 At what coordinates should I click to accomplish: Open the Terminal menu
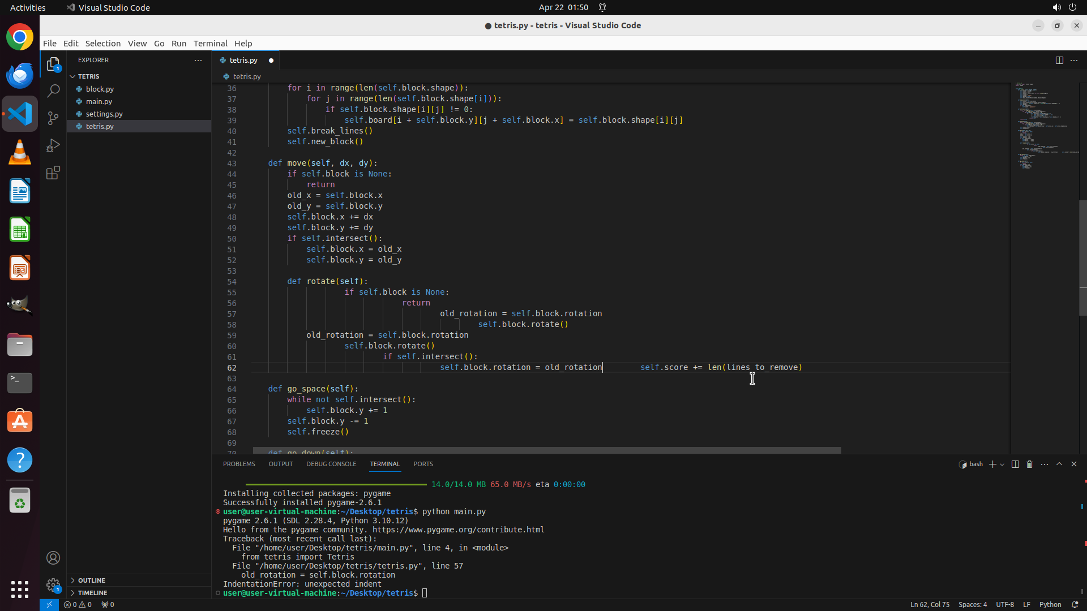click(x=210, y=44)
